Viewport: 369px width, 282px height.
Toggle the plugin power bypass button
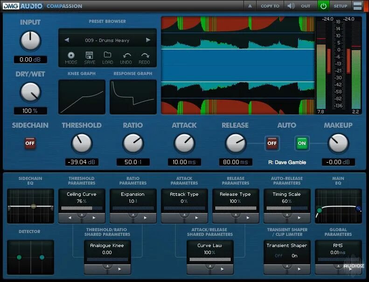323,6
